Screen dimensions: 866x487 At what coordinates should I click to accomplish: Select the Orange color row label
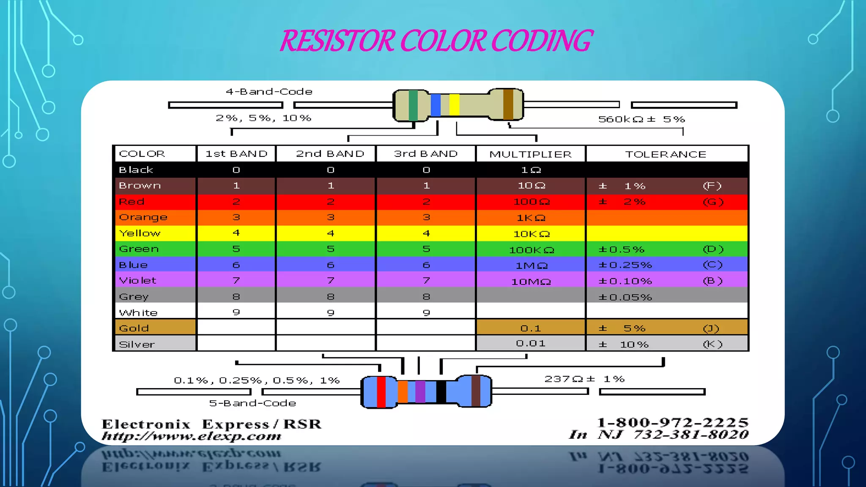coord(143,218)
